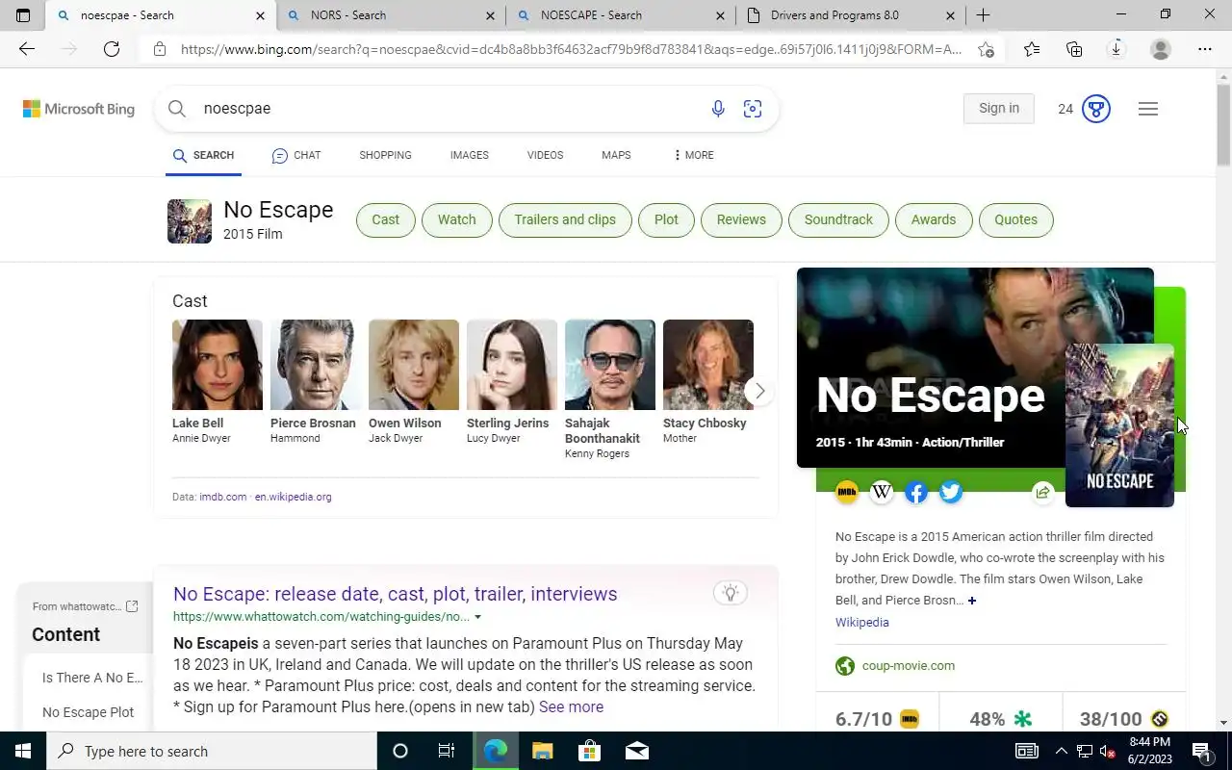Open No Escape release date result link
1232x770 pixels.
click(396, 594)
